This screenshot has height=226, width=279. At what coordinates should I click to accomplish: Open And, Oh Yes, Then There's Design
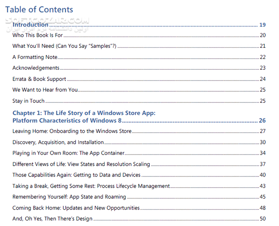[52, 219]
